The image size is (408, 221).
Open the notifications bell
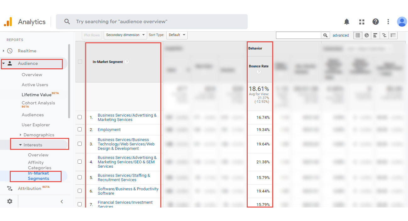point(347,22)
